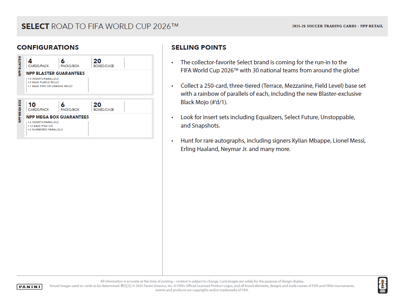Click 'NPP BLASTER GUARANTEES' heading
This screenshot has width=398, height=308.
(x=55, y=73)
